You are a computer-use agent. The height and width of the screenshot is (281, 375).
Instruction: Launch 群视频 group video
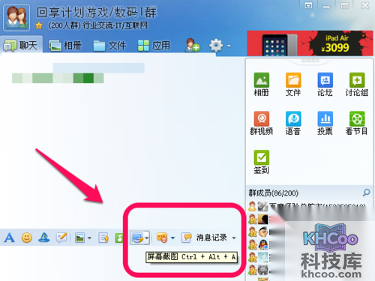[262, 123]
